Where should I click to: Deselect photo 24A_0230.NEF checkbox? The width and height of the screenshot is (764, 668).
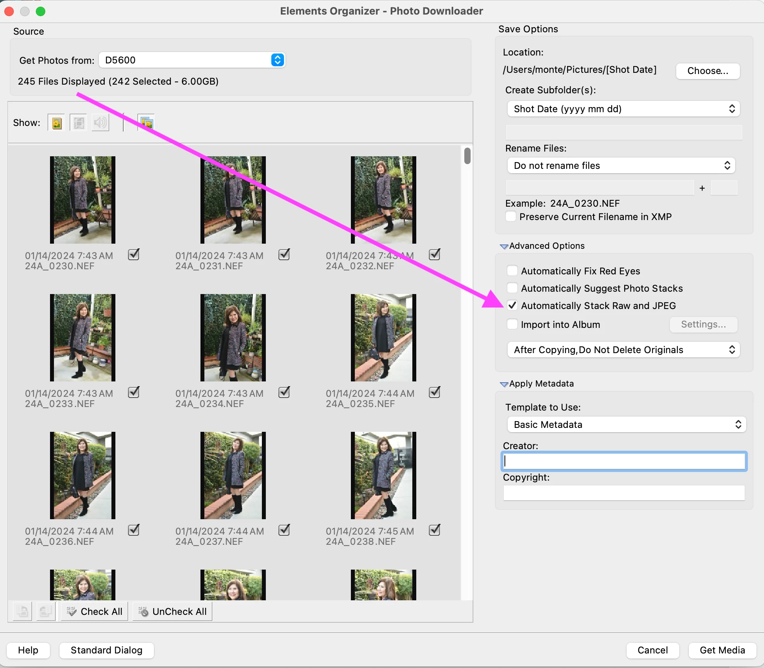click(134, 255)
